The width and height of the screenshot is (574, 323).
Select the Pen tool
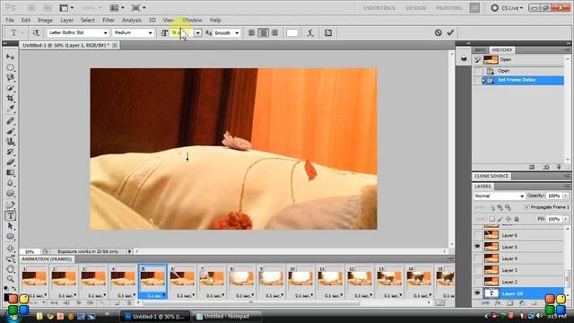coord(10,205)
